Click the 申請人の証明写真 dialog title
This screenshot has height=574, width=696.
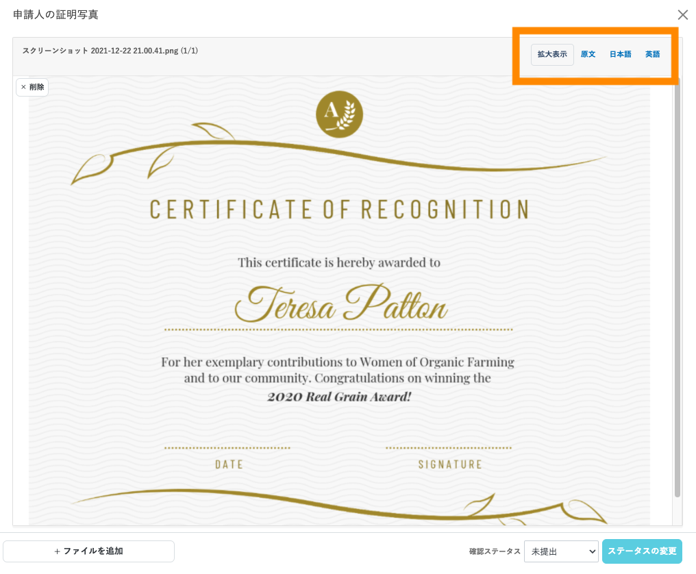[55, 14]
